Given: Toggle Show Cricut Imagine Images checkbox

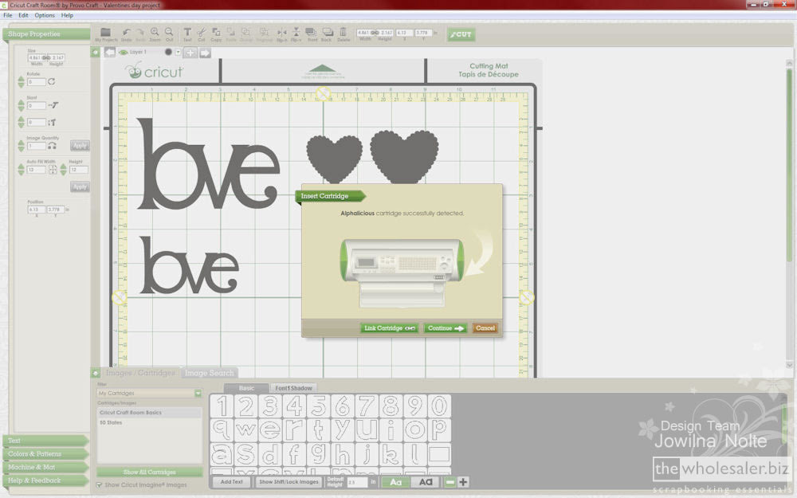Looking at the screenshot, I should coord(99,484).
